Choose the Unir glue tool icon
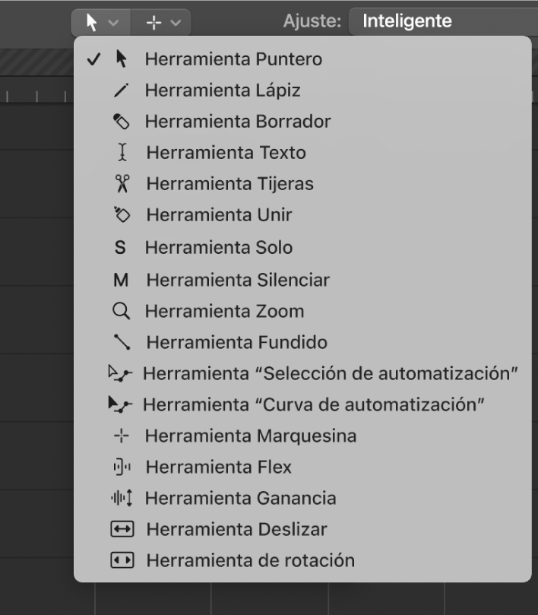 point(122,215)
